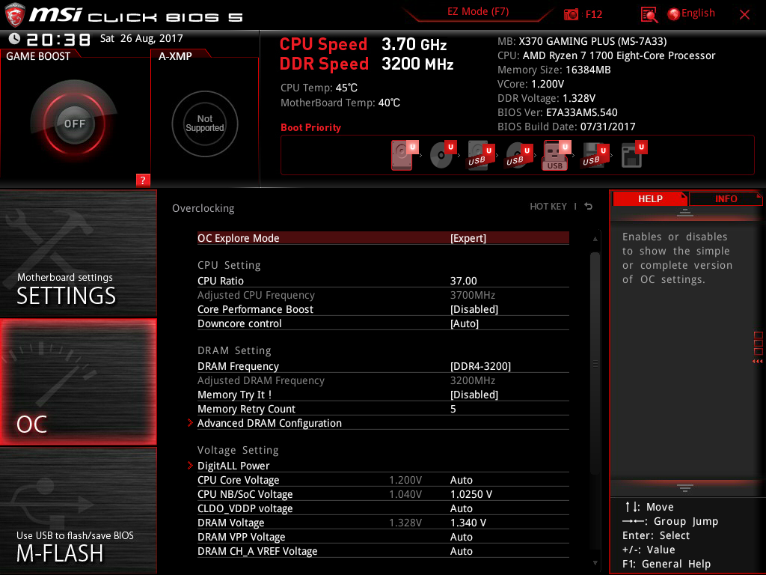
Task: Select the hard disk boot device icon
Action: [x=405, y=155]
